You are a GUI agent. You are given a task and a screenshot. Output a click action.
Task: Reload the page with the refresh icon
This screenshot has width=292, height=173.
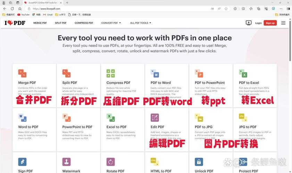click(12, 9)
